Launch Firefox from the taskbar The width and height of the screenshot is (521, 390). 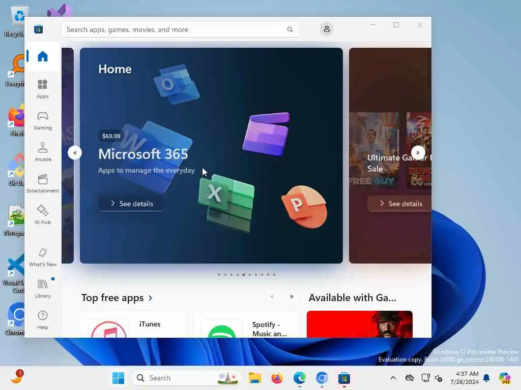pos(277,378)
